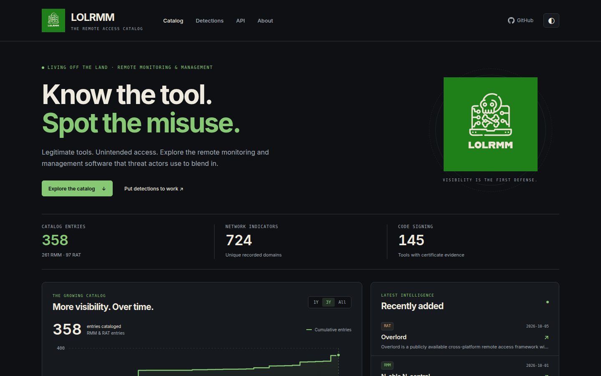Screen dimensions: 601x376
Task: Open the Overlord recently added entry
Action: click(x=465, y=336)
